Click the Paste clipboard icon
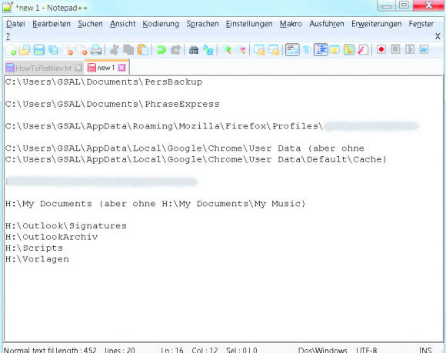Screen dimensions: 446x353 (143, 50)
